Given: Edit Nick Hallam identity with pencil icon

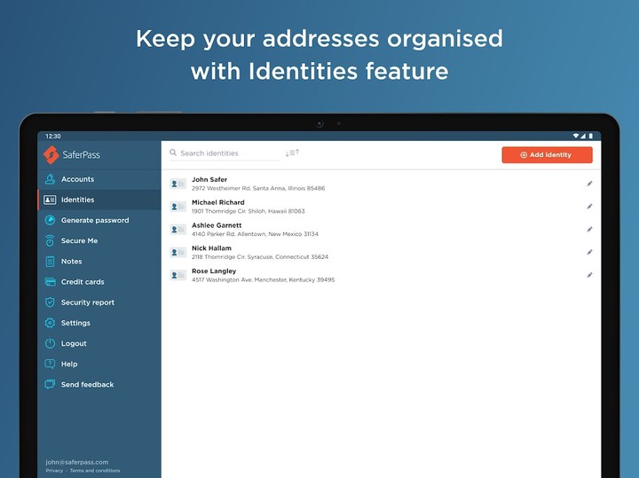Looking at the screenshot, I should point(589,252).
